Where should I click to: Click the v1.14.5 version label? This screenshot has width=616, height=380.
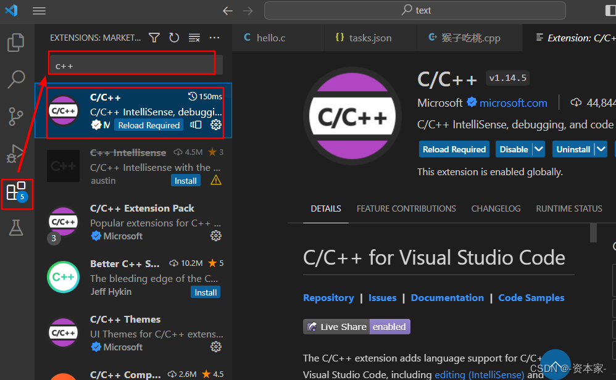(507, 78)
